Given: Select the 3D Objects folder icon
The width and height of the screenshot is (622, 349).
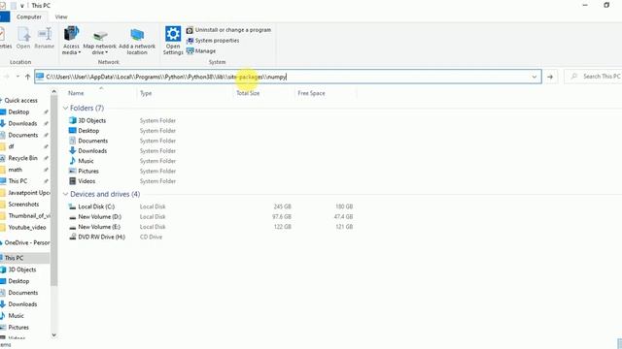Looking at the screenshot, I should click(x=73, y=120).
